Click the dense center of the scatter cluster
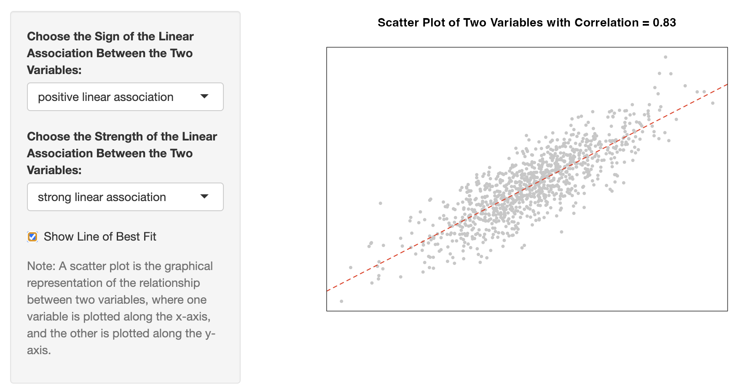Screen dimensions: 746x392 tap(527, 185)
